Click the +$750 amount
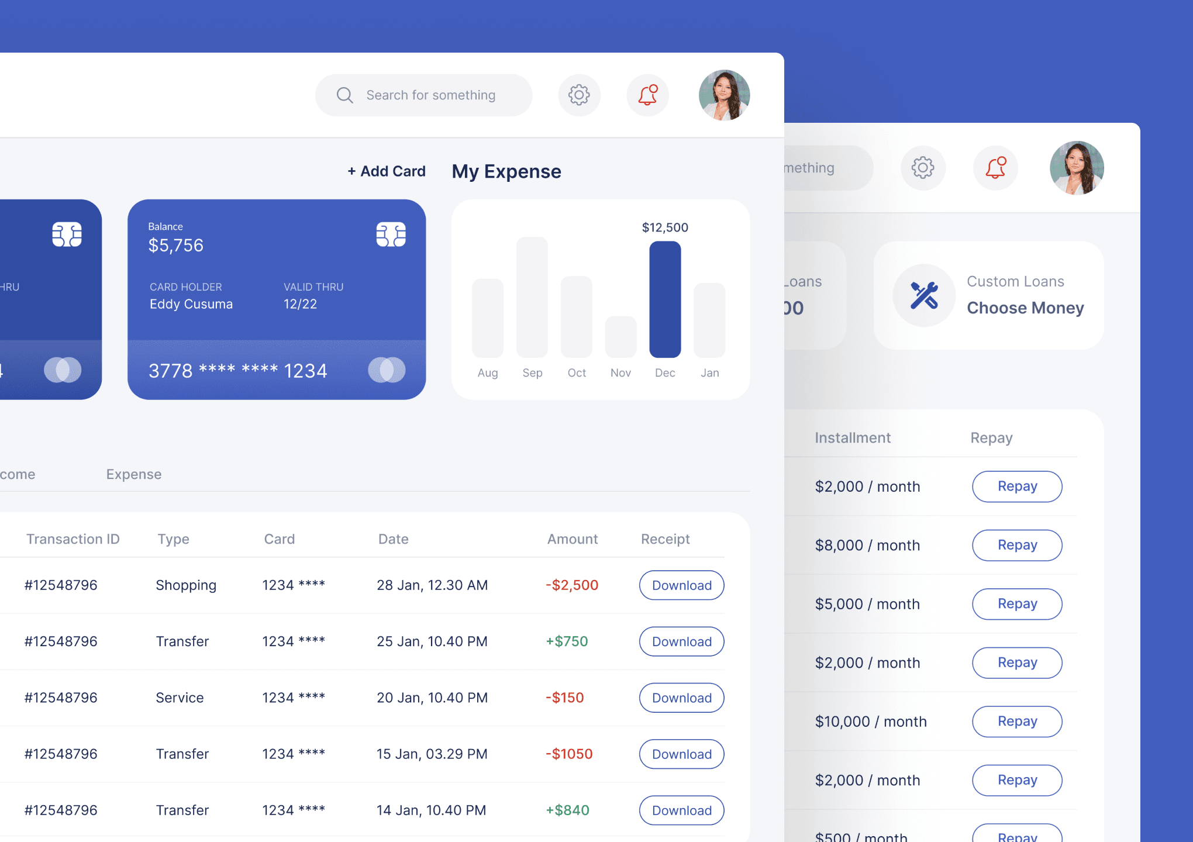Viewport: 1193px width, 842px height. [x=567, y=641]
